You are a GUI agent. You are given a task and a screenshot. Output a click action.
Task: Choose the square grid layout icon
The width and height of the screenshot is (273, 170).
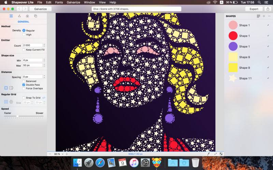coord(6,102)
